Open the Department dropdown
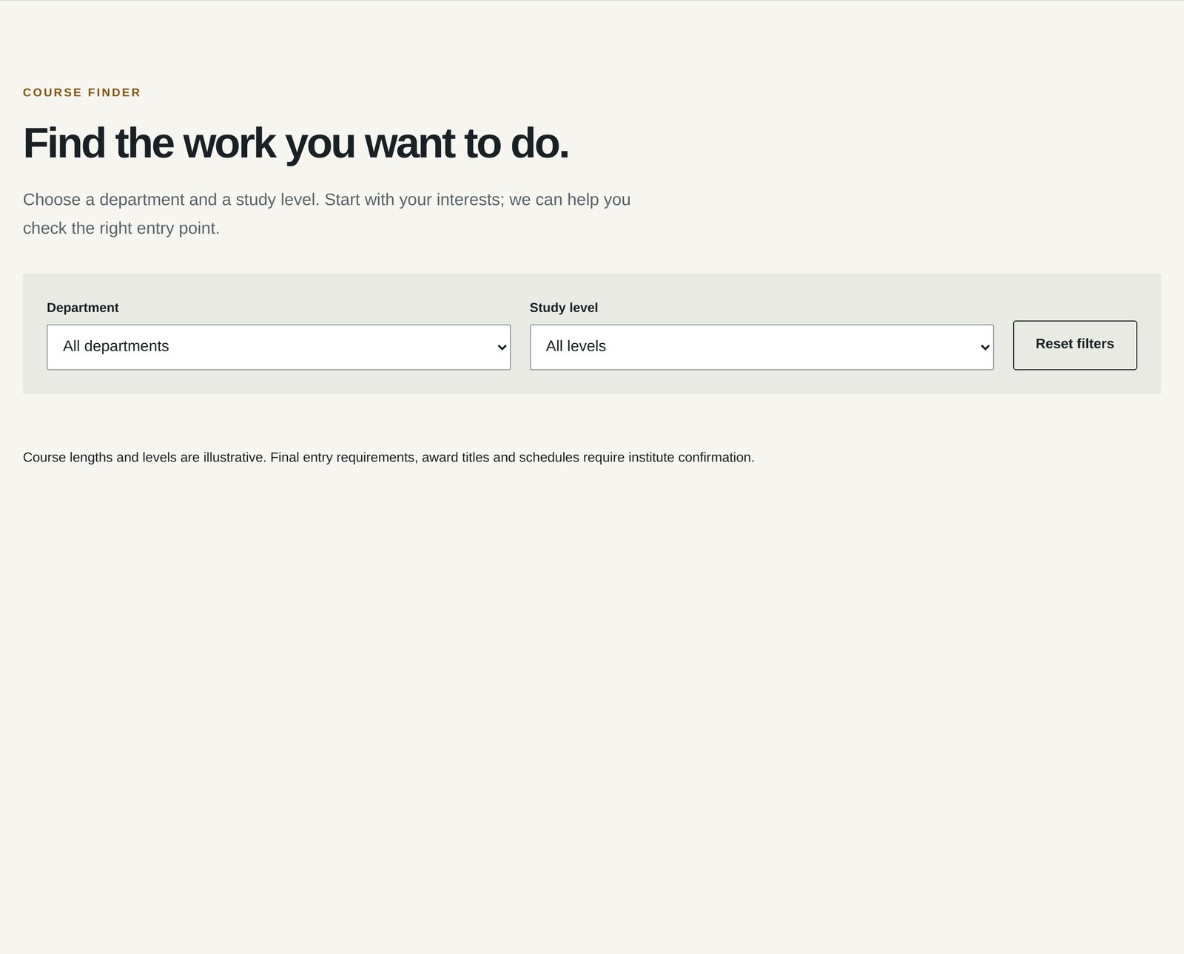The height and width of the screenshot is (954, 1184). coord(278,347)
